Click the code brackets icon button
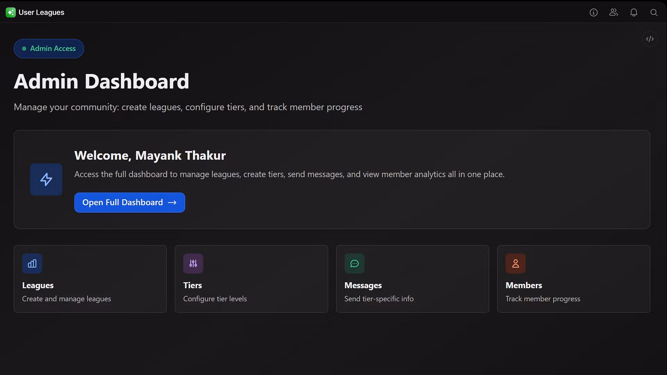Viewport: 667px width, 375px height. tap(650, 39)
